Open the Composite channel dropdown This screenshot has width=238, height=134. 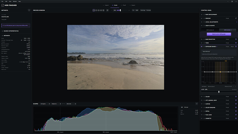[x=56, y=104]
